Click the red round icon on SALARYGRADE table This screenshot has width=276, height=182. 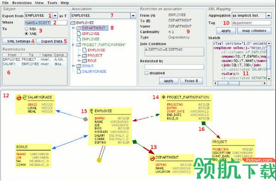coord(18,97)
